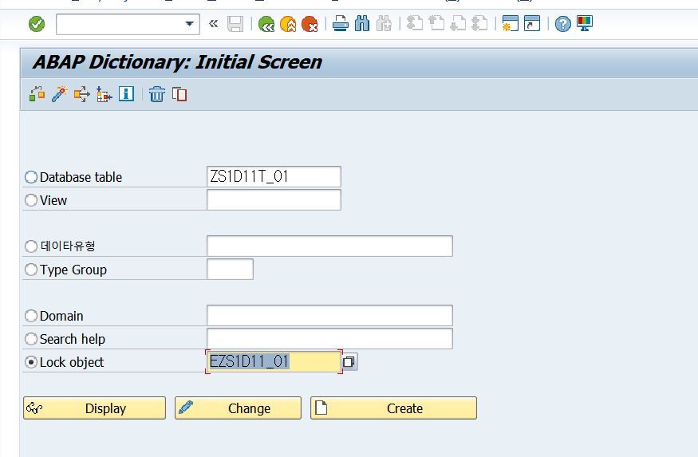Image resolution: width=698 pixels, height=457 pixels.
Task: Click the red Cancel icon
Action: pyautogui.click(x=310, y=24)
